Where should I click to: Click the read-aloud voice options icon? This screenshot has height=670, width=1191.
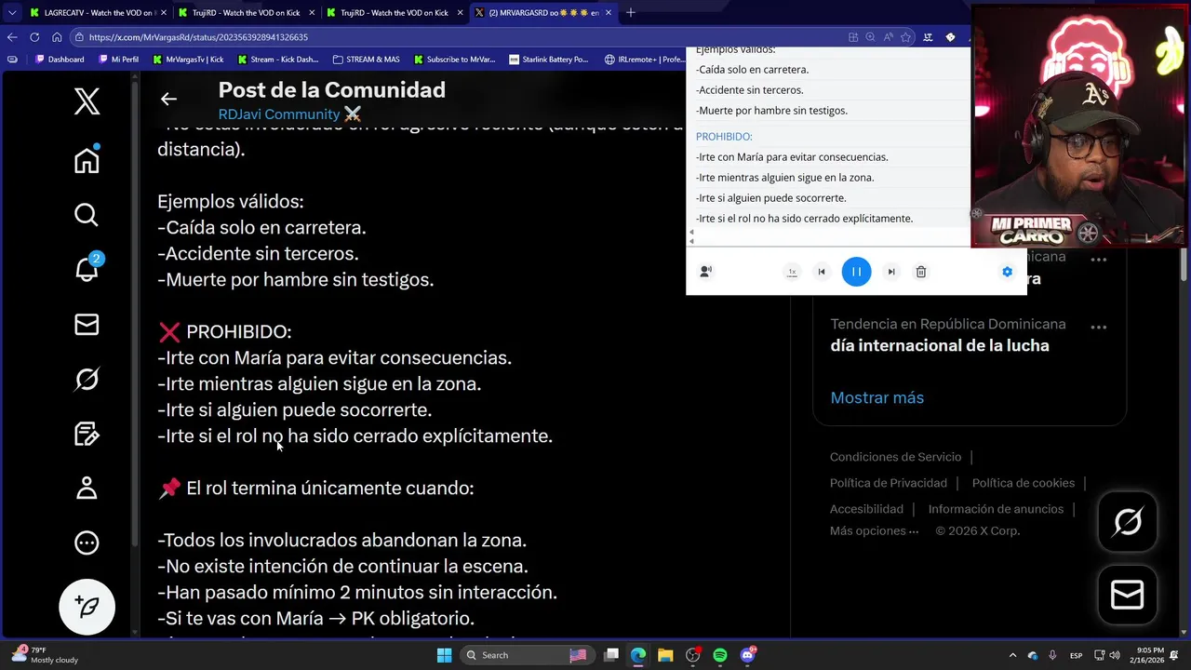coord(706,272)
